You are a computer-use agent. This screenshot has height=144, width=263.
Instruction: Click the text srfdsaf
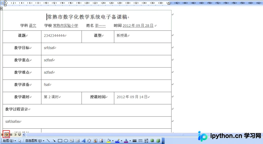point(49,48)
